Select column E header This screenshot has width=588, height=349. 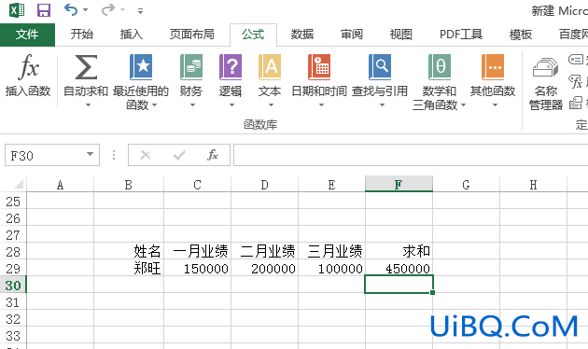coord(331,185)
